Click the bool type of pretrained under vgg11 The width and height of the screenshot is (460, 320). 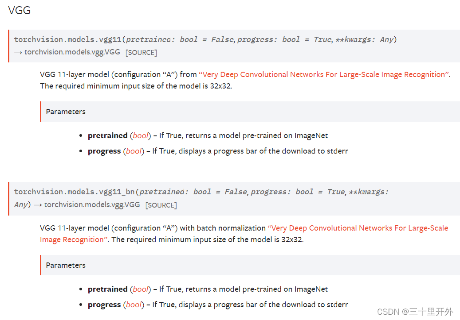point(141,135)
